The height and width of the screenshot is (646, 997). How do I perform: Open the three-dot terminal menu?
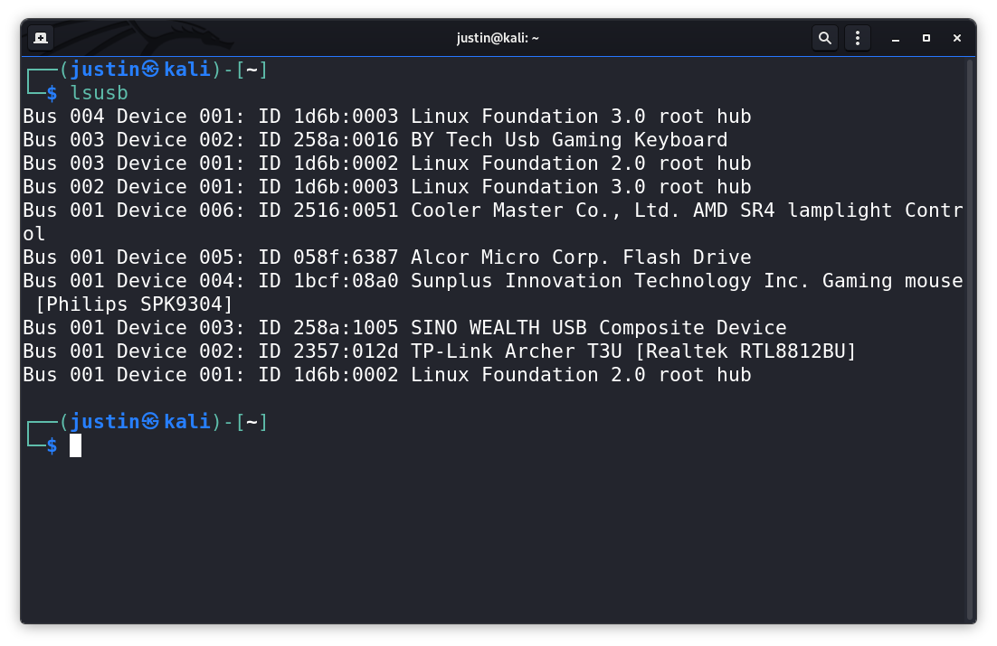click(858, 38)
